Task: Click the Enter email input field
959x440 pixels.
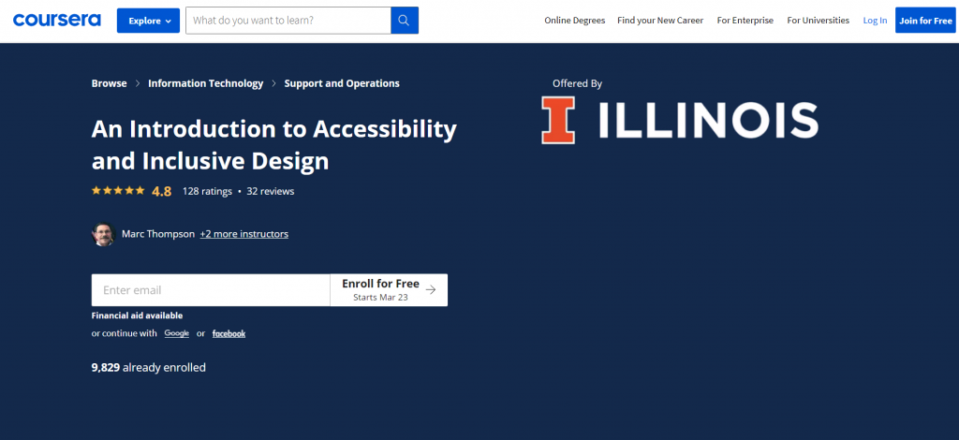Action: pos(211,289)
